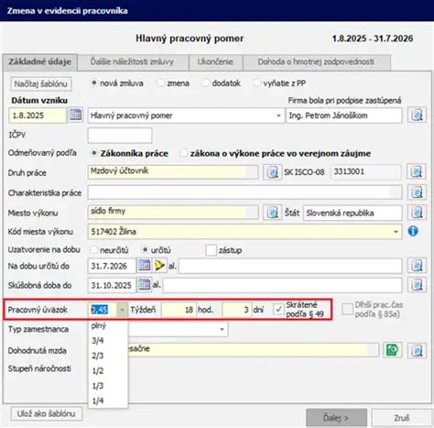
Task: Open lookup icon beside Štát field
Action: [417, 213]
